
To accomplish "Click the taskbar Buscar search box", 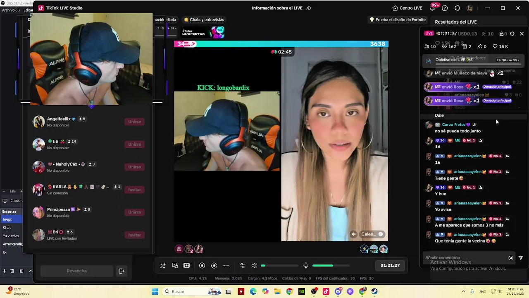I will [x=192, y=292].
